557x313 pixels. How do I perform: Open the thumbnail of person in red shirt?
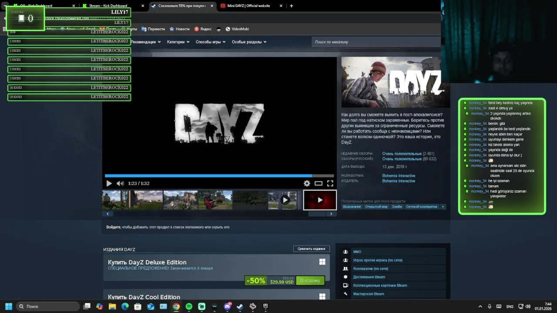(x=215, y=200)
